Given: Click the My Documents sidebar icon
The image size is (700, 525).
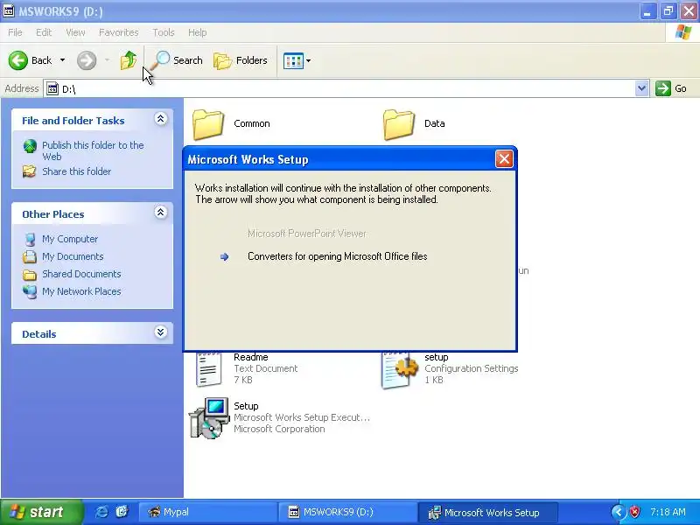Looking at the screenshot, I should (30, 256).
